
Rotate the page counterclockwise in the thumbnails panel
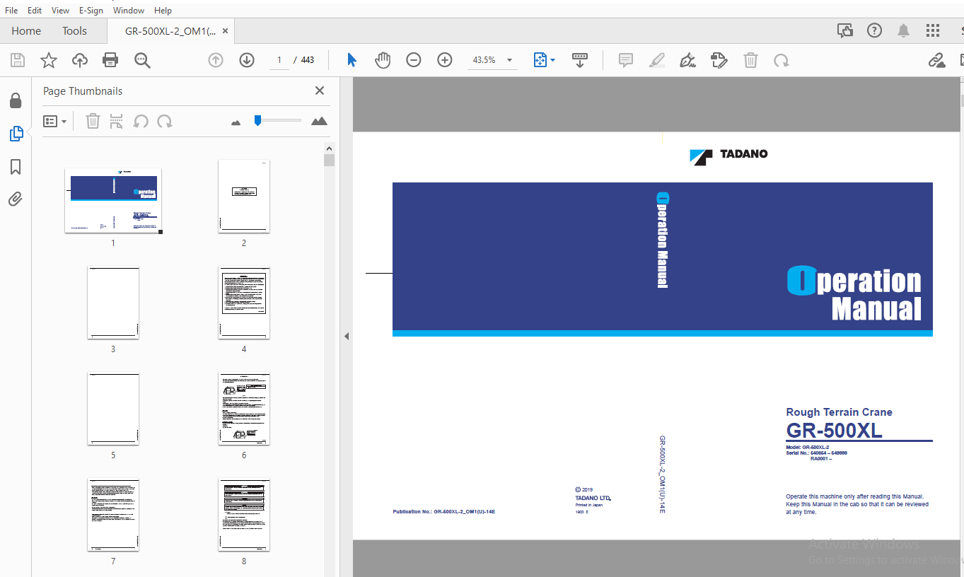pyautogui.click(x=141, y=121)
